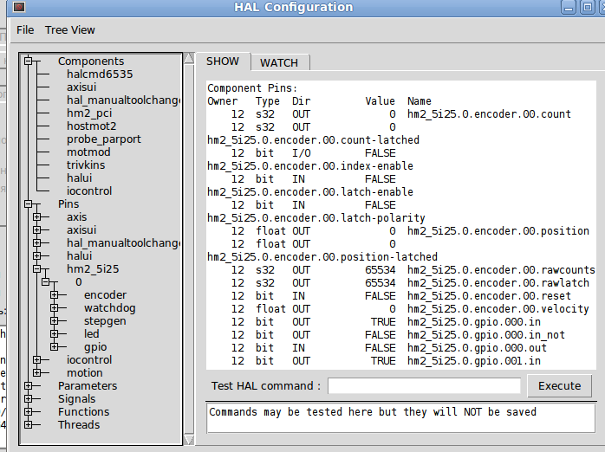This screenshot has height=452, width=605.
Task: Expand the axis pins node
Action: point(37,217)
